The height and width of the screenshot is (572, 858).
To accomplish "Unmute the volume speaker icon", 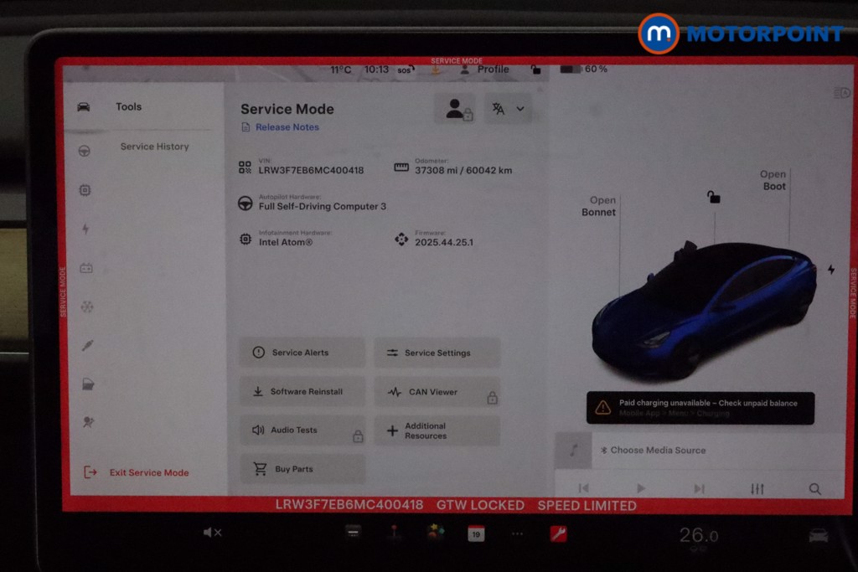I will click(x=212, y=533).
